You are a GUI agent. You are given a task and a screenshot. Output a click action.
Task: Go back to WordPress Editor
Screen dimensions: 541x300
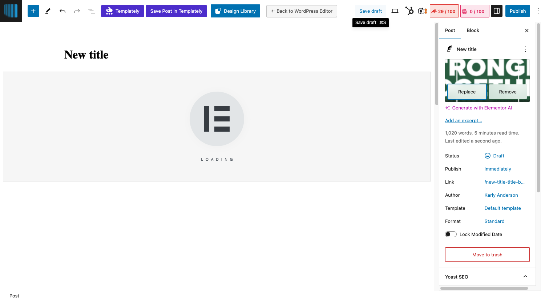pyautogui.click(x=302, y=11)
